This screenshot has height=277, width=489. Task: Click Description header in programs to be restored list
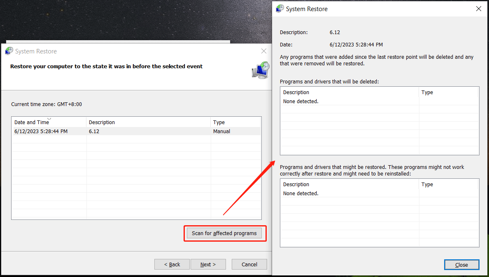click(349, 184)
